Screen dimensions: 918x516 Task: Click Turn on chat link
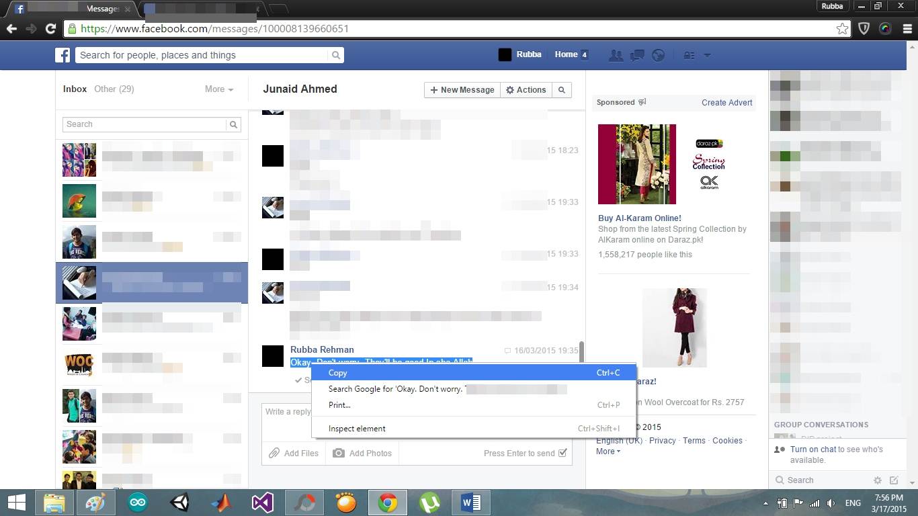[x=813, y=449]
